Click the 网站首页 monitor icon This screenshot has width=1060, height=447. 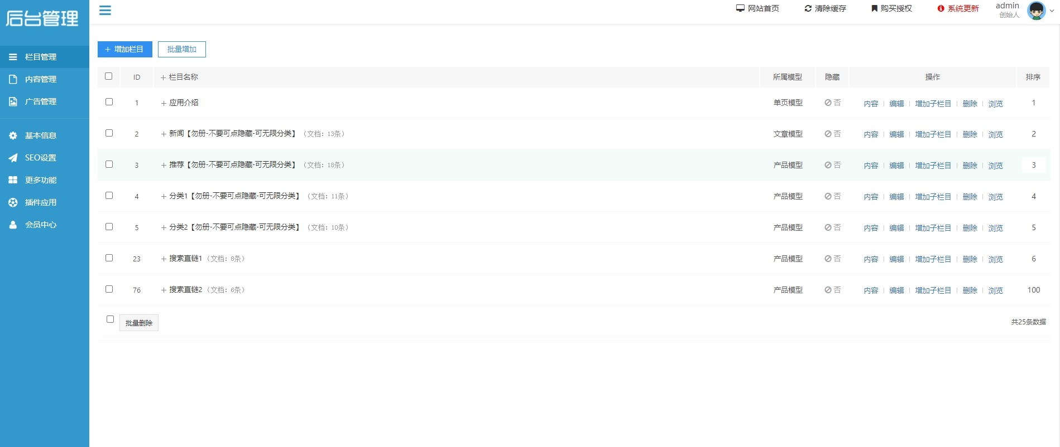[740, 8]
